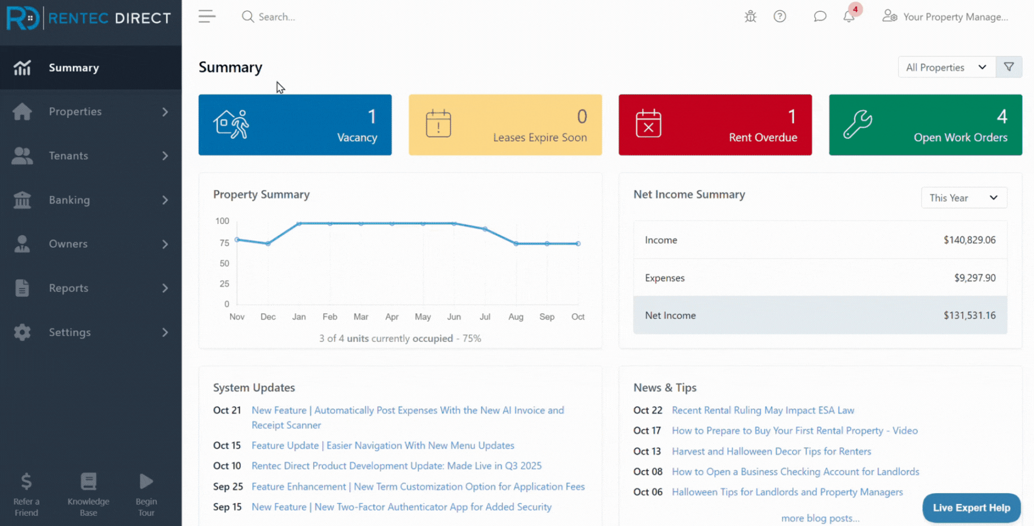The image size is (1034, 526).
Task: Click the Leases Expire Soon calendar icon
Action: [438, 124]
